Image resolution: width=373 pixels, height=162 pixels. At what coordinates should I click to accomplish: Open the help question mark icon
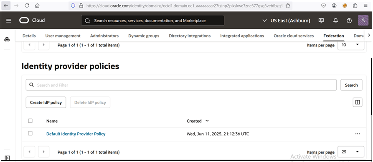point(349,21)
